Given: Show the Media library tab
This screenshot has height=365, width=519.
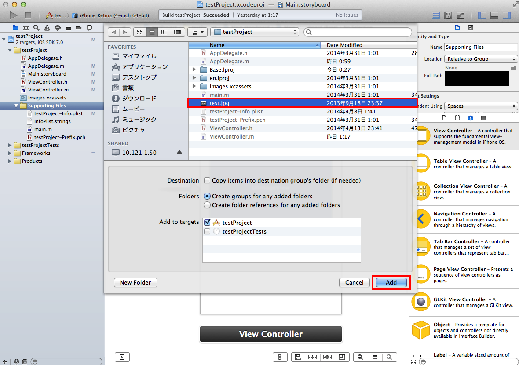Looking at the screenshot, I should (484, 118).
